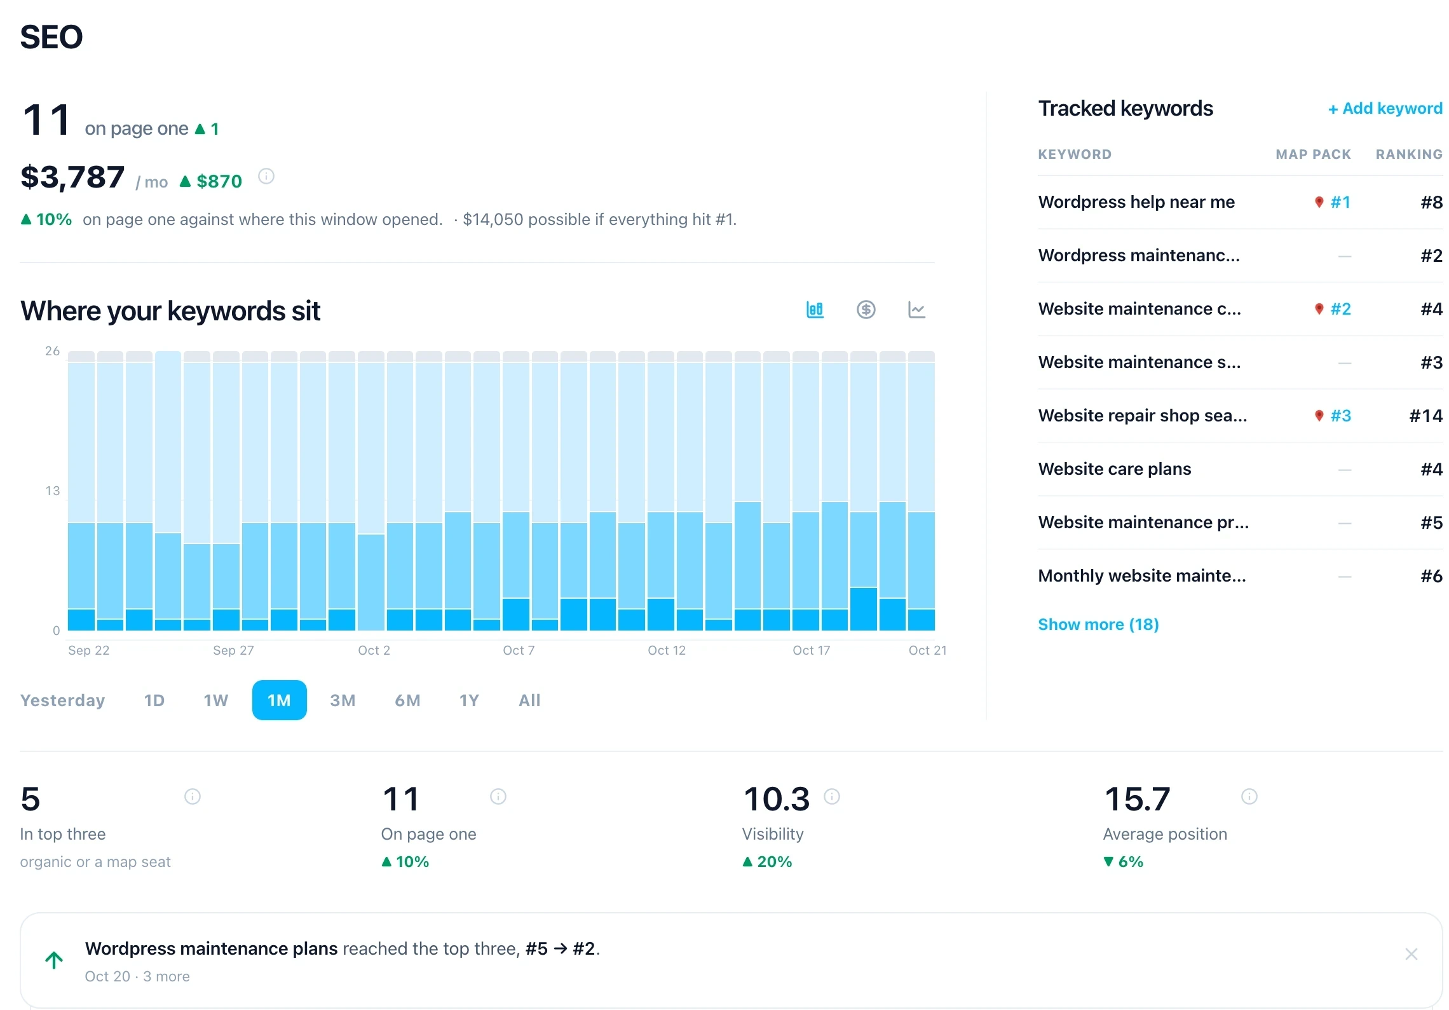Click map pin for Wordpress help near me
The width and height of the screenshot is (1449, 1010).
pyautogui.click(x=1319, y=202)
